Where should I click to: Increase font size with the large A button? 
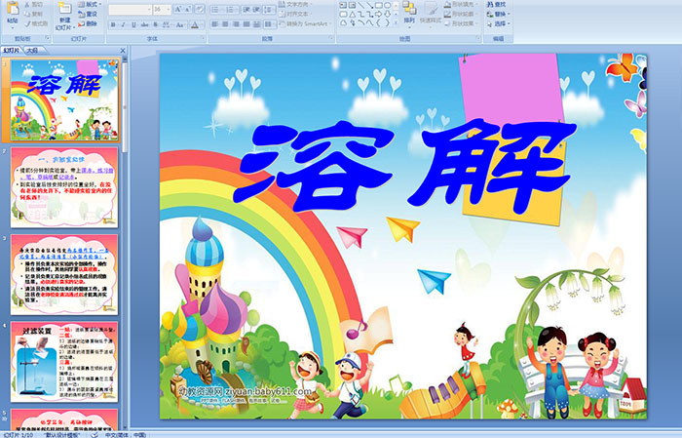click(178, 9)
